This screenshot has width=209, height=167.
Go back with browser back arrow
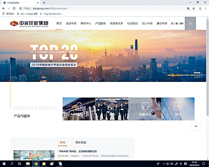(x=4, y=8)
